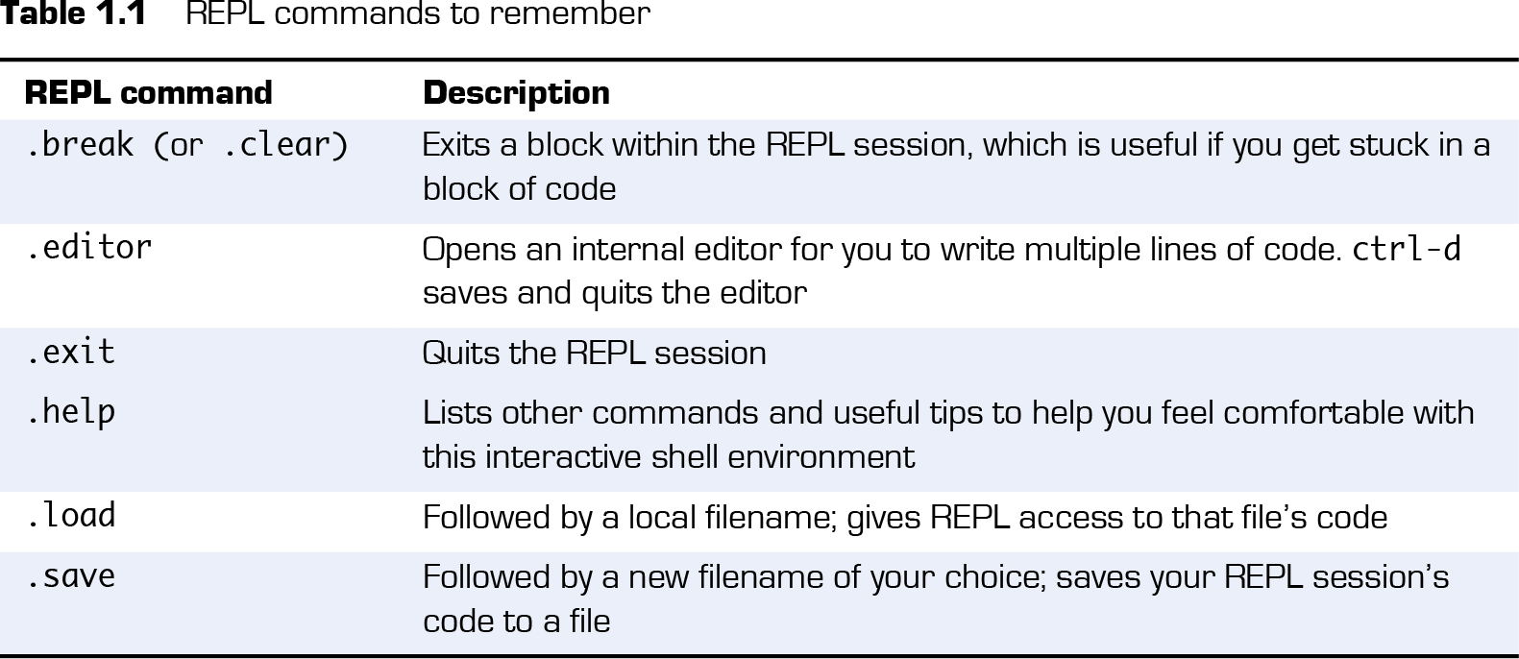Screen dimensions: 1519x659
Task: Click the Table 1.1 caption label
Action: coord(73,14)
